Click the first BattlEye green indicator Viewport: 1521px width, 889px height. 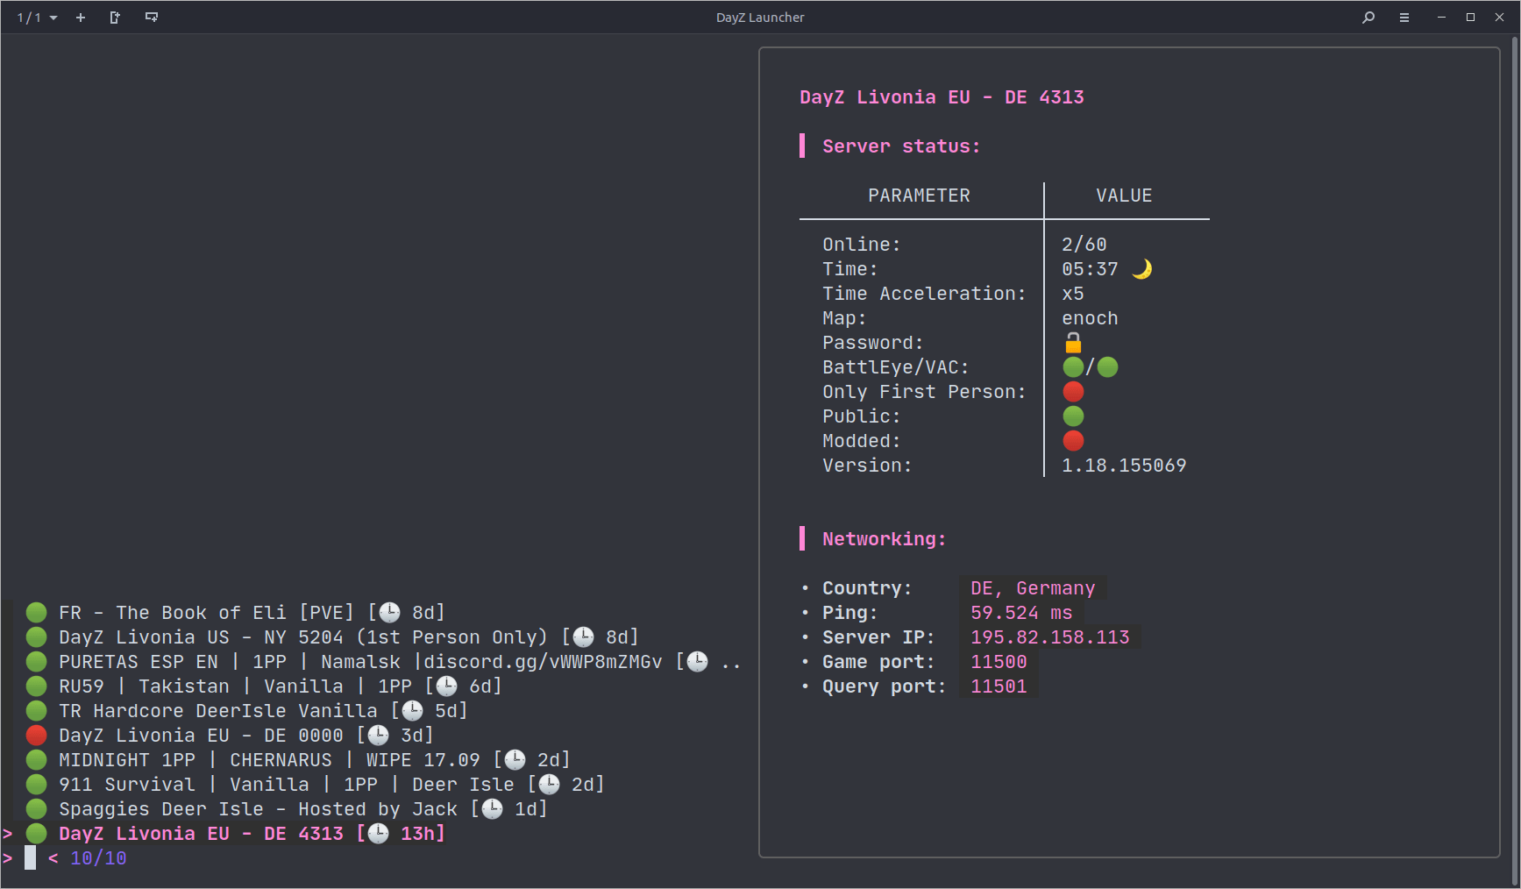pos(1073,367)
